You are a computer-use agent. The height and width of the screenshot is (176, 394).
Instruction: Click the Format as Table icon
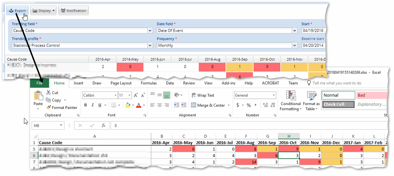(311, 101)
